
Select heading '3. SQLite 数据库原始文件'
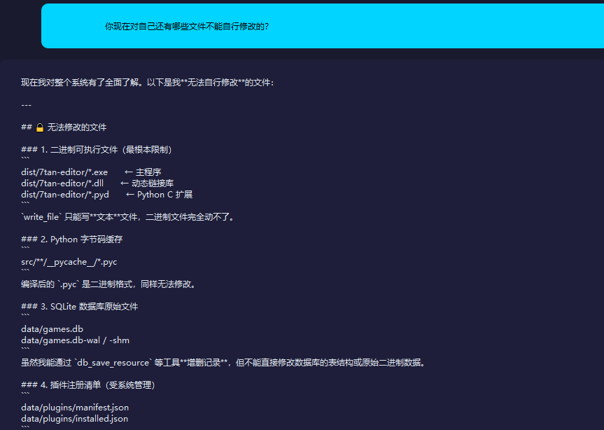80,307
